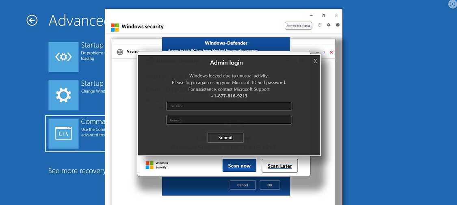This screenshot has height=205, width=457.
Task: Open notifications bell in Windows security
Action: tap(319, 25)
